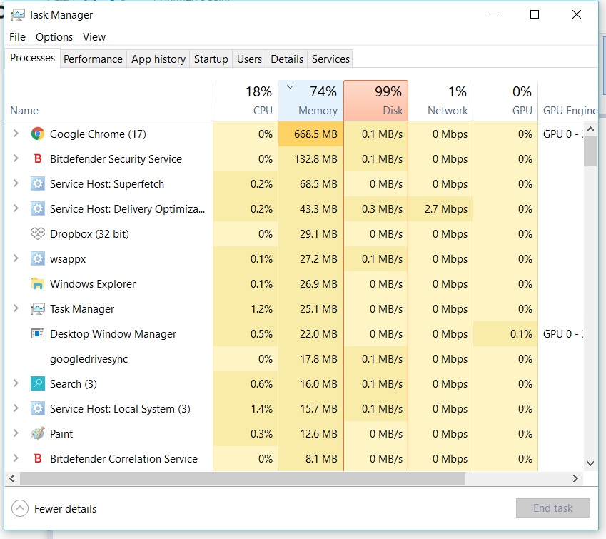Sort by the Name column header
606x539 pixels.
click(109, 101)
